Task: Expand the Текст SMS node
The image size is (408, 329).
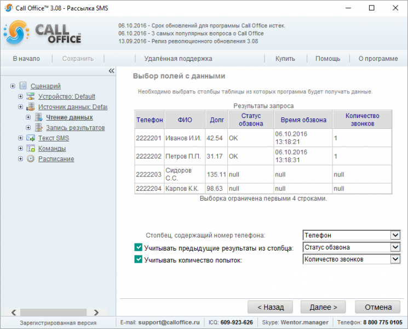Action: 20,138
